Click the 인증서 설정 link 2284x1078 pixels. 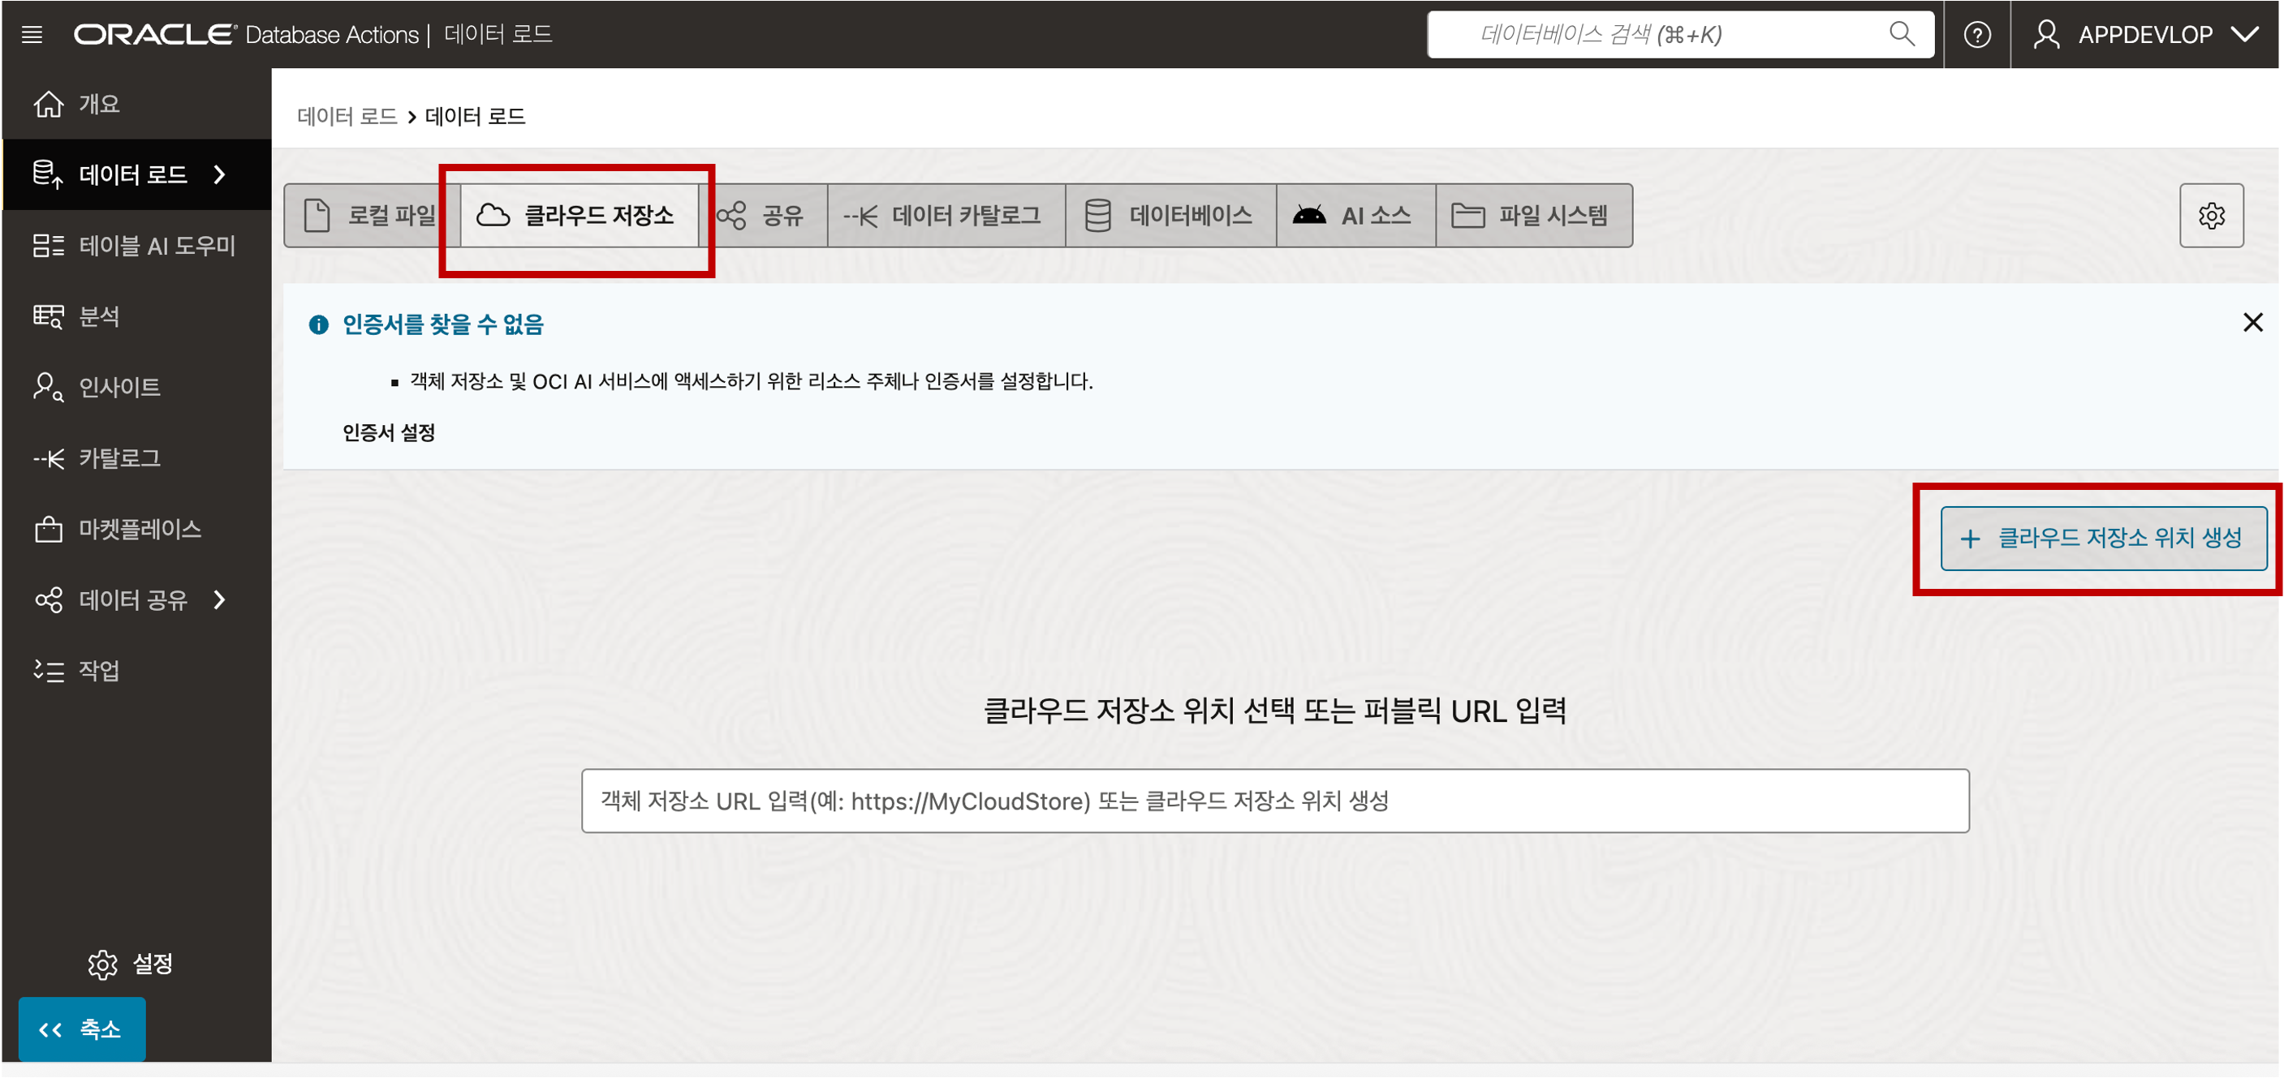(x=388, y=432)
